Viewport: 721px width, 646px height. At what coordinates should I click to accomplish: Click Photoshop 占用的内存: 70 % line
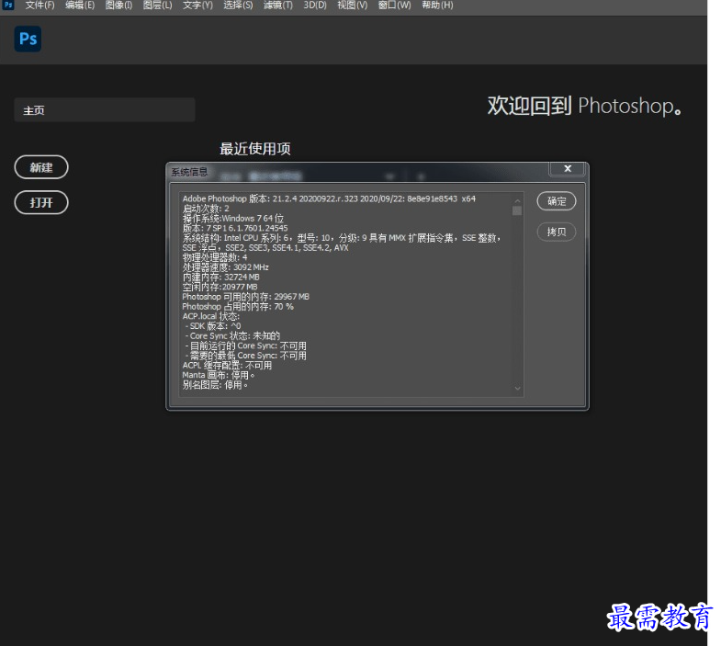238,306
